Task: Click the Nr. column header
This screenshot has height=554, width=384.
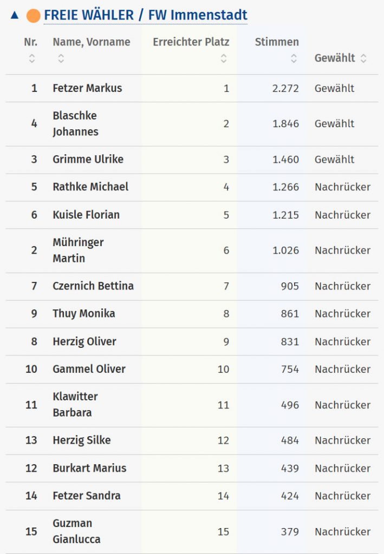Action: click(31, 42)
